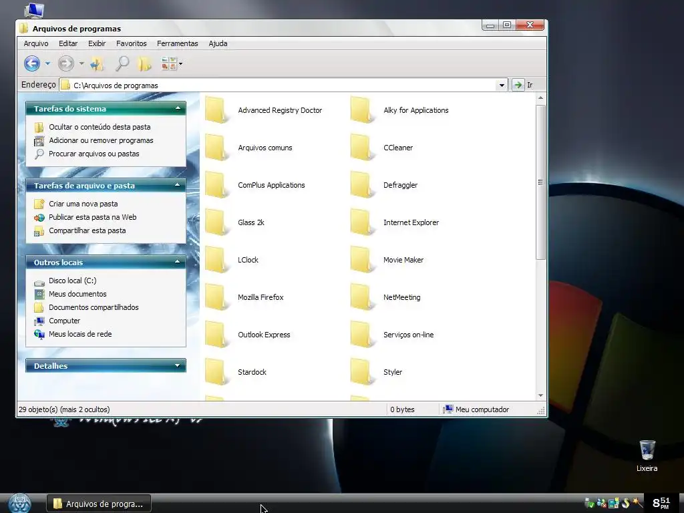Open the Search magnifier tool

[x=122, y=63]
